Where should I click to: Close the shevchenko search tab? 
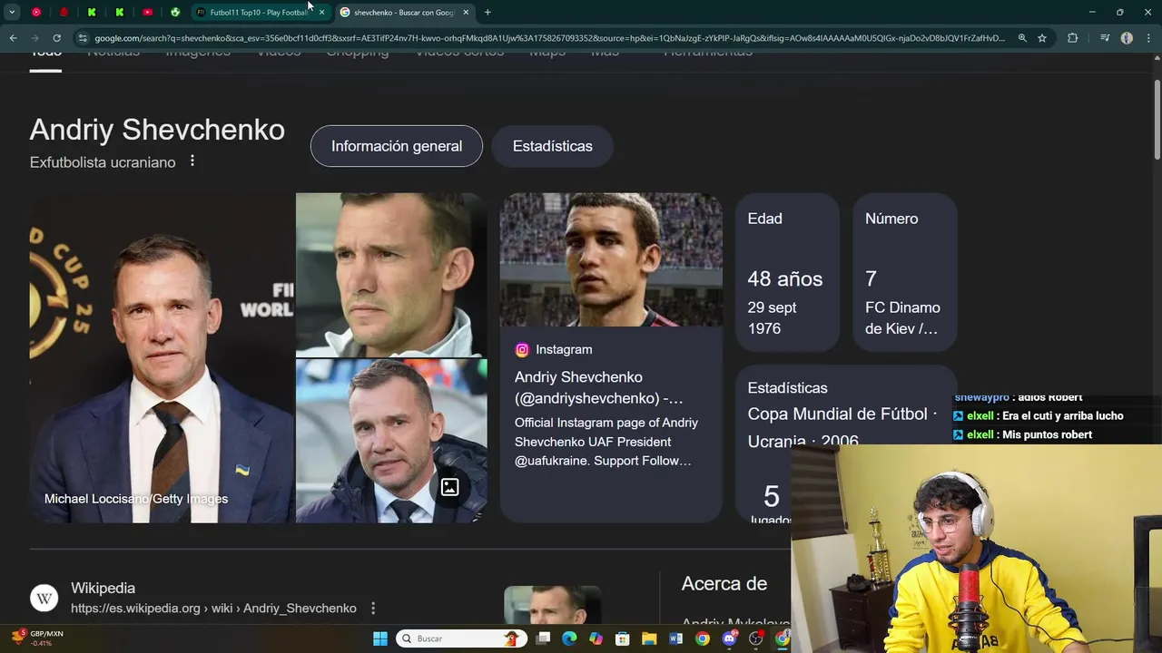coord(466,12)
